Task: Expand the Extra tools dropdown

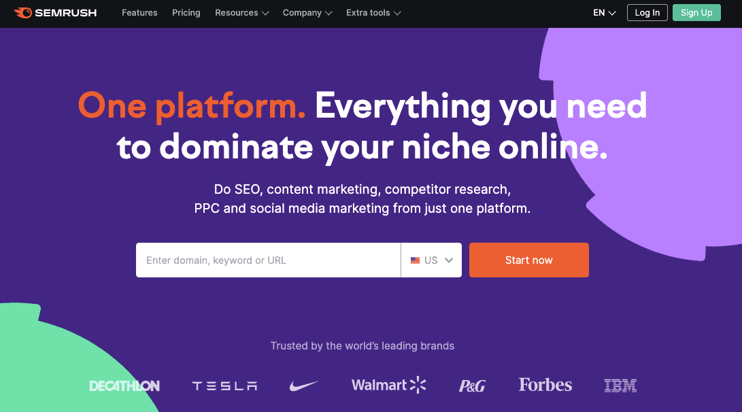Action: (x=373, y=12)
